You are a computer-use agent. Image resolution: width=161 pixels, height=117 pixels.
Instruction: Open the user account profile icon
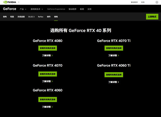point(157,2)
